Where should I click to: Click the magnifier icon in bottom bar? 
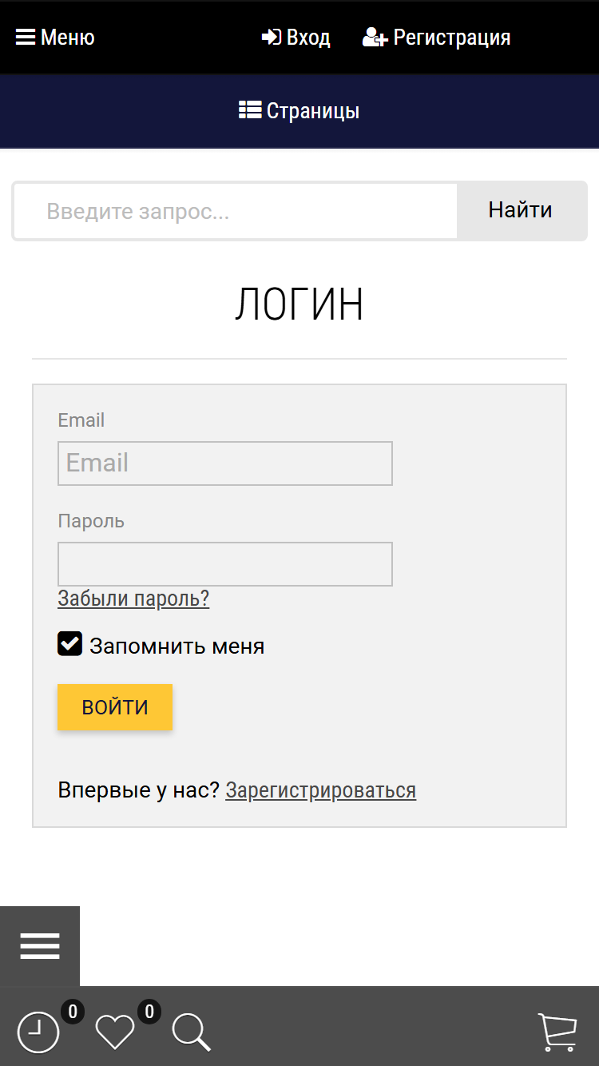click(x=192, y=1032)
